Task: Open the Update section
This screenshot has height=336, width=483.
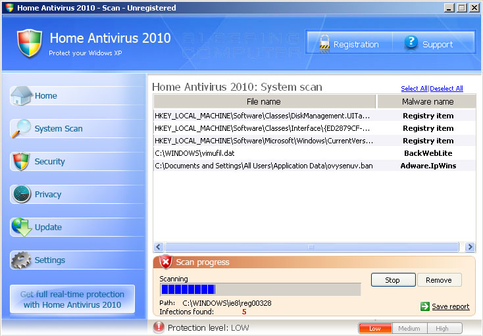Action: pos(48,228)
